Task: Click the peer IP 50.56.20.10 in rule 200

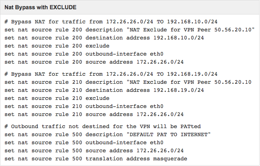Action: coord(233,30)
